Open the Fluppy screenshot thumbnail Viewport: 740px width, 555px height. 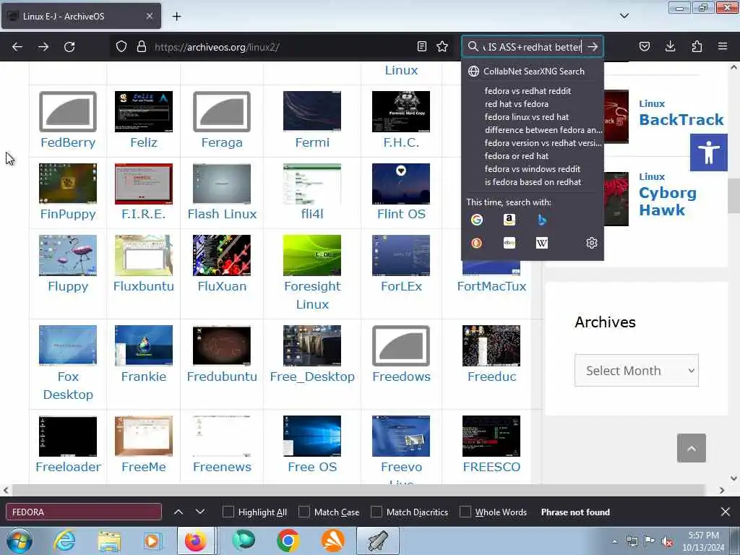click(x=68, y=255)
